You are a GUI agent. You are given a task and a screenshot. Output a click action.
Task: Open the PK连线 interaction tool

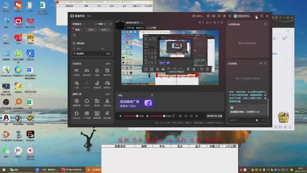76,72
